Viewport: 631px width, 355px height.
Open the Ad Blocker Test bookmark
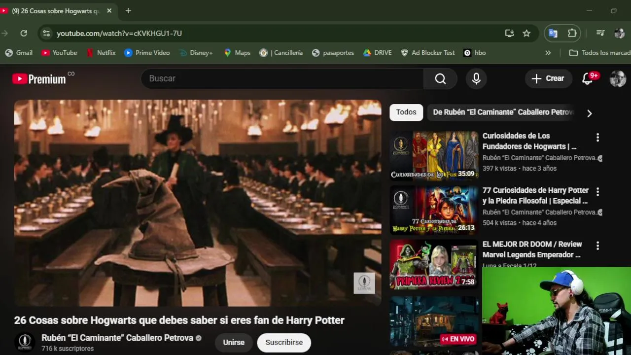pyautogui.click(x=428, y=53)
